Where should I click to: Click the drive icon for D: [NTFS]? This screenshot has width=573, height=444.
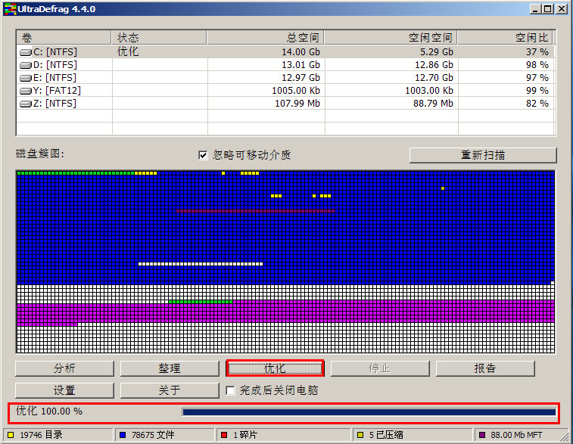(26, 65)
